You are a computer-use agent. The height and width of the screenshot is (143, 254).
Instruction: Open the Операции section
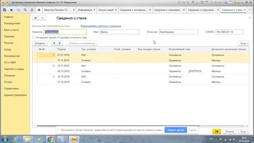pyautogui.click(x=10, y=75)
